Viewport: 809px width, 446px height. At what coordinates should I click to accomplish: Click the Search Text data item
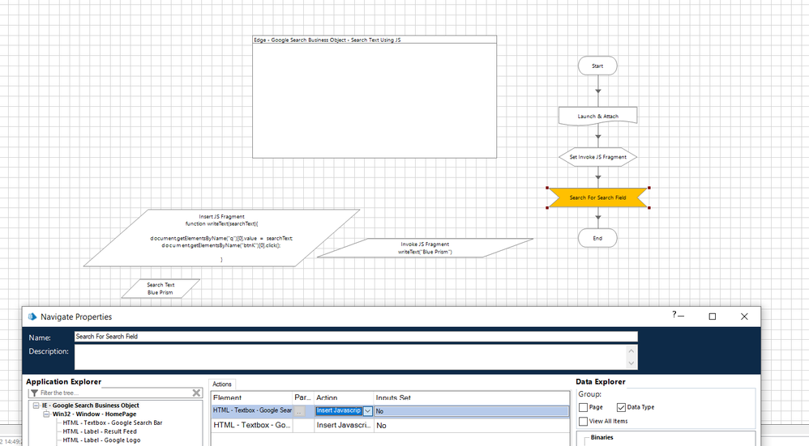(x=161, y=288)
